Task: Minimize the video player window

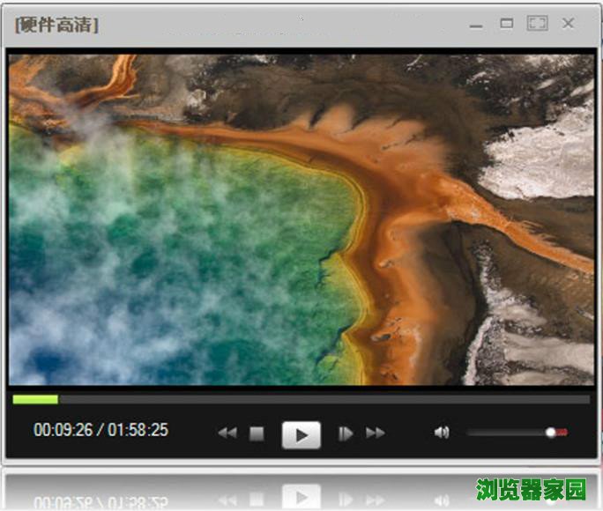Action: (477, 25)
